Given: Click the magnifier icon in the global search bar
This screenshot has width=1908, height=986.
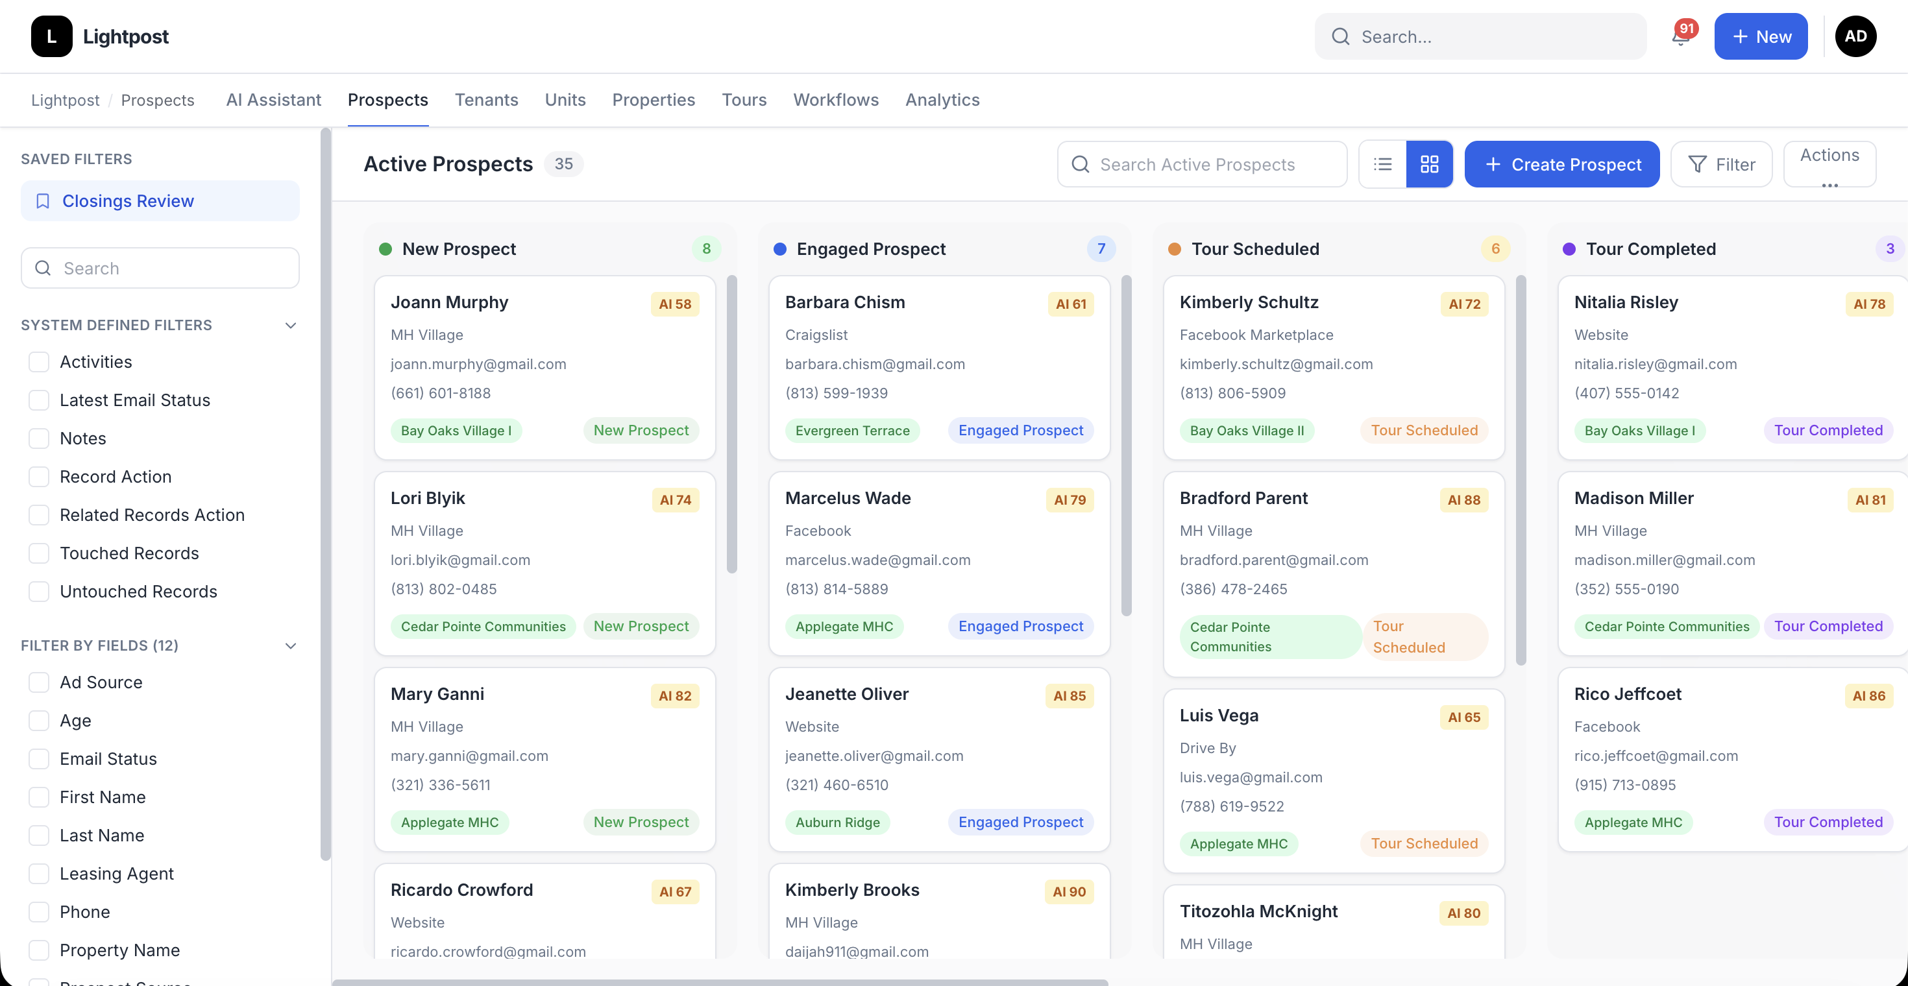Looking at the screenshot, I should (x=1340, y=36).
